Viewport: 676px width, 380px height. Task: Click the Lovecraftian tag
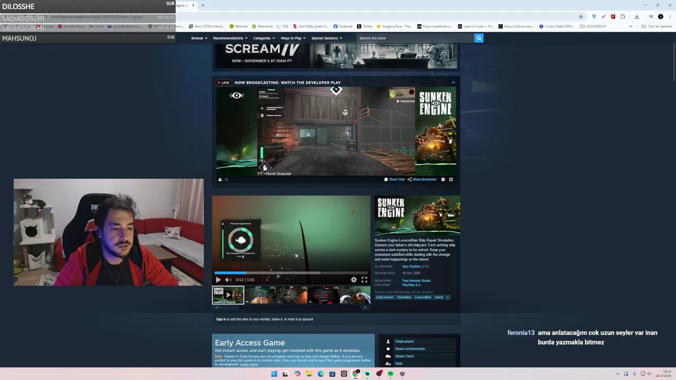[x=423, y=297]
